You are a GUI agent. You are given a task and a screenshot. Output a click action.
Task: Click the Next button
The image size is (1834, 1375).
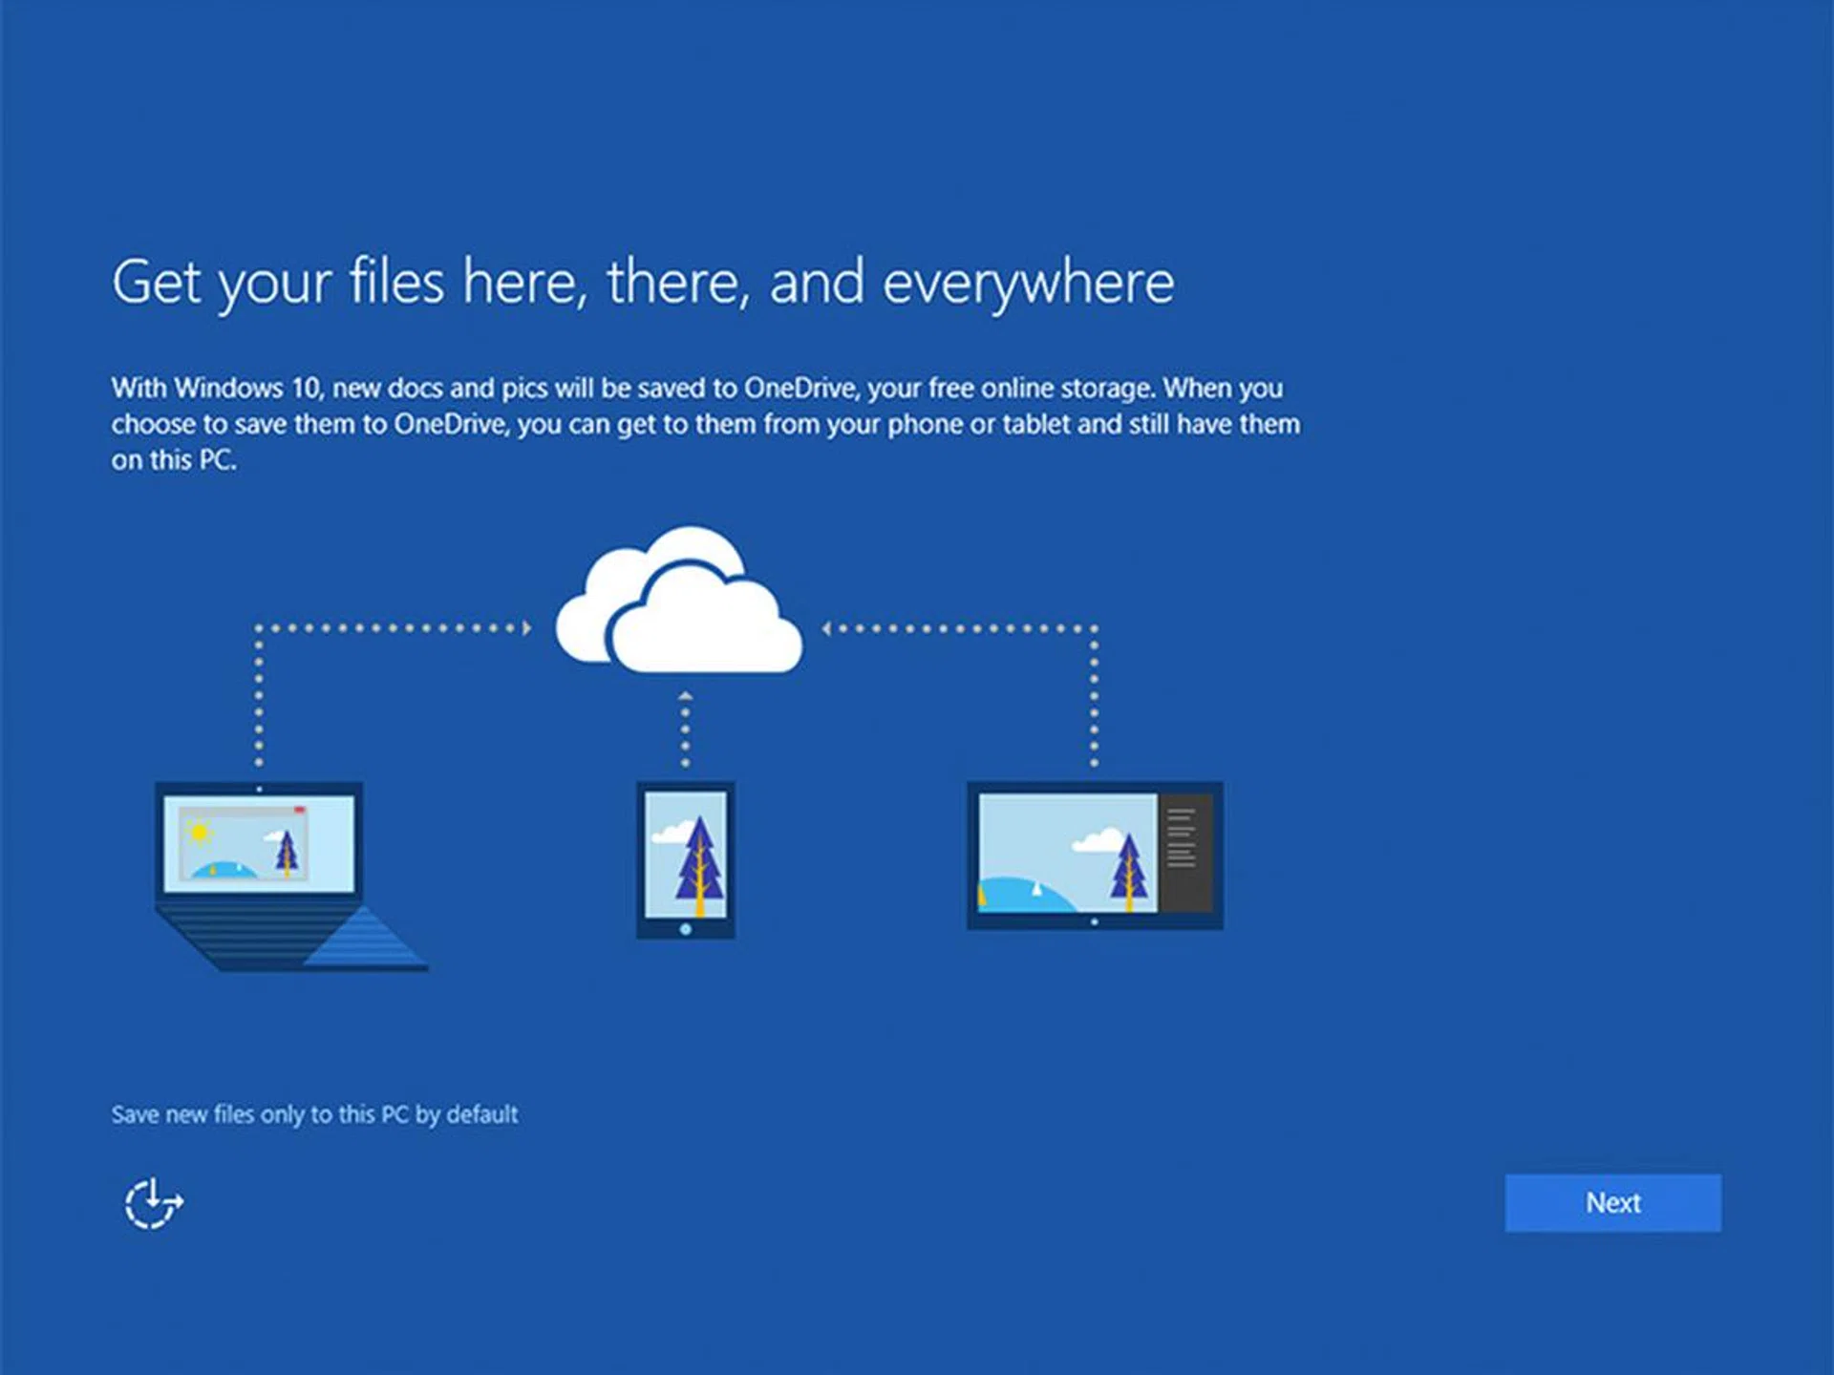1612,1202
